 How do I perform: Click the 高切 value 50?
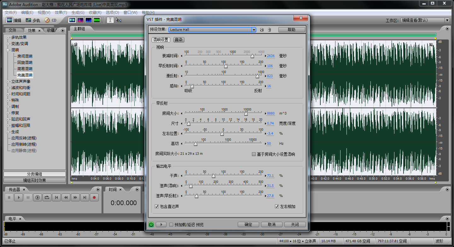click(269, 143)
